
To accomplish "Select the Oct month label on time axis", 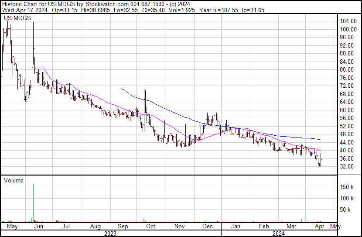I will [x=151, y=227].
